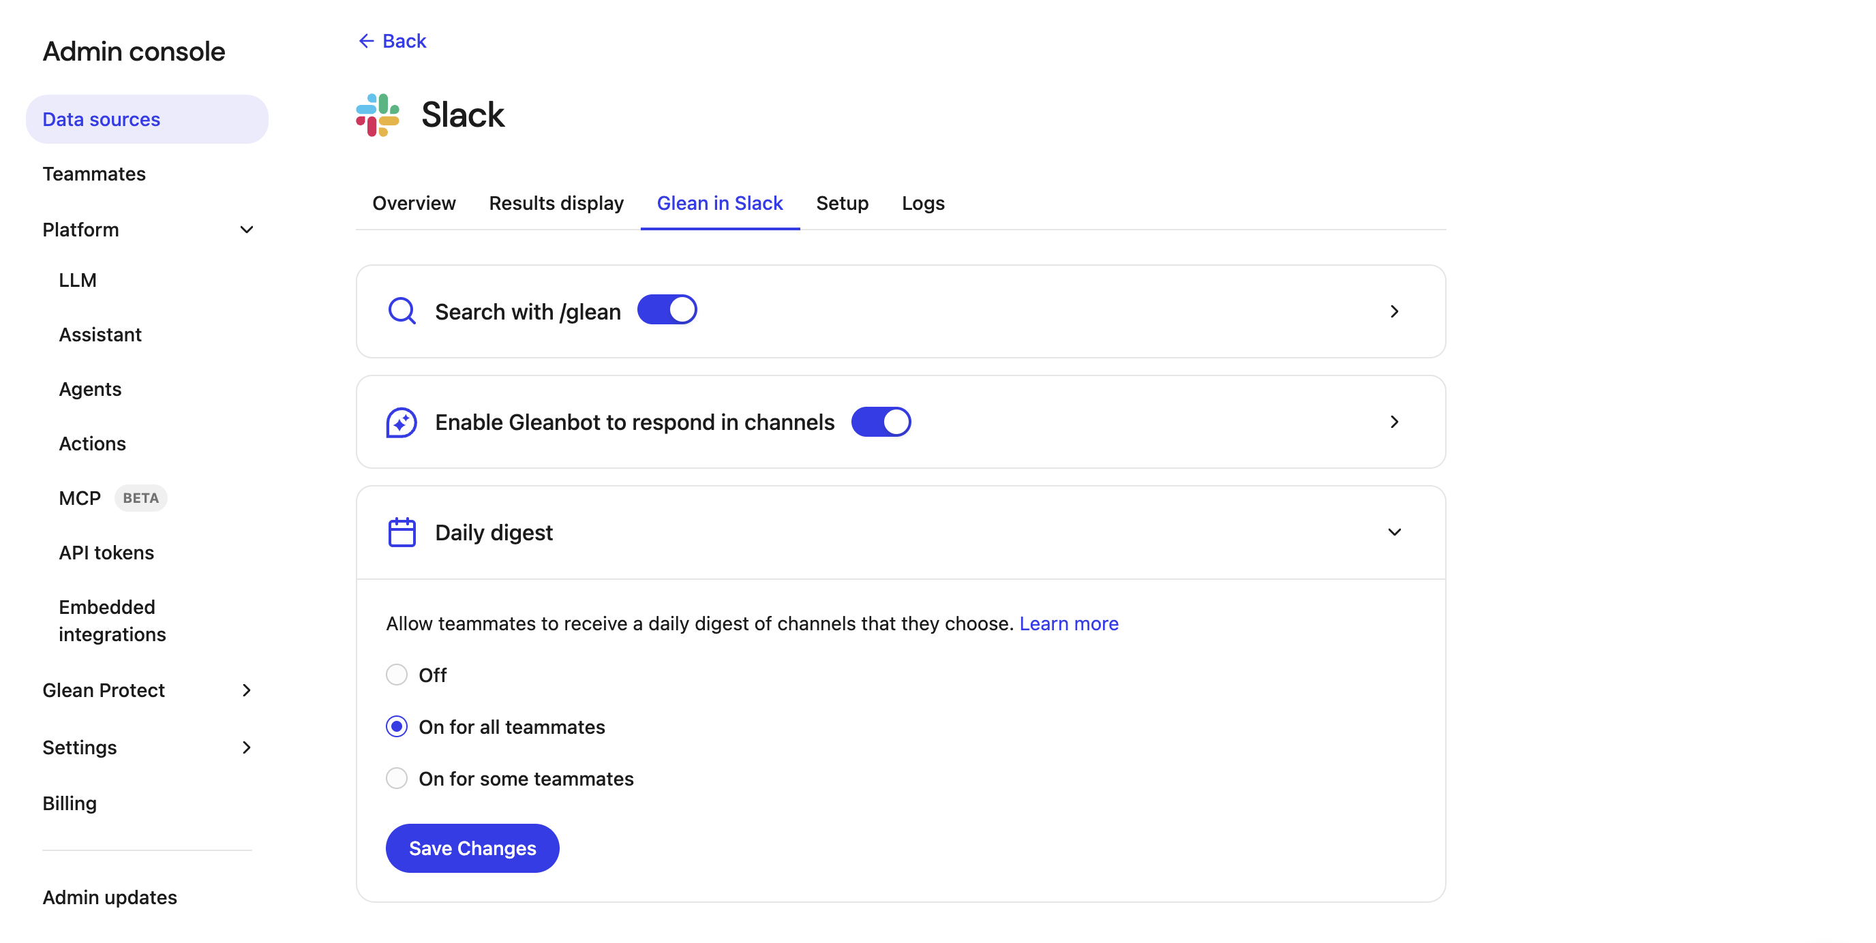Viewport: 1876px width, 943px height.
Task: Click the Slack logo icon
Action: [377, 115]
